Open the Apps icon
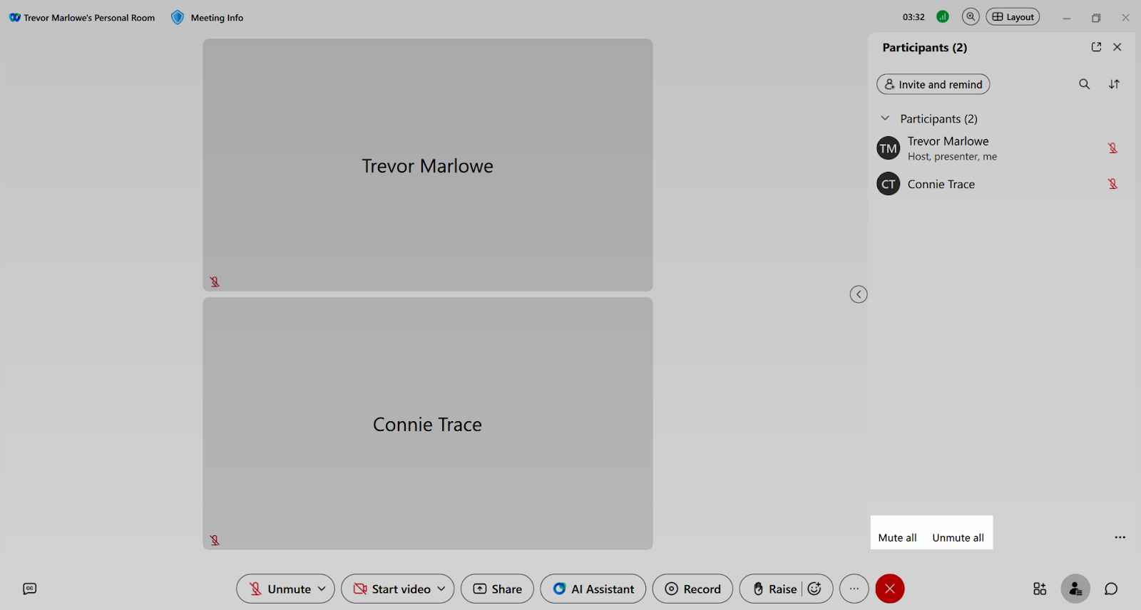This screenshot has width=1141, height=610. click(x=1040, y=589)
